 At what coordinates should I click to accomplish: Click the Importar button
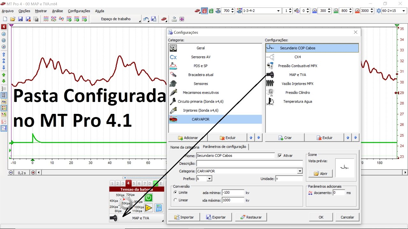pos(184,217)
